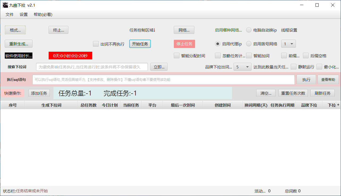Click the 清空... button
This screenshot has width=341, height=196.
coord(266,93)
